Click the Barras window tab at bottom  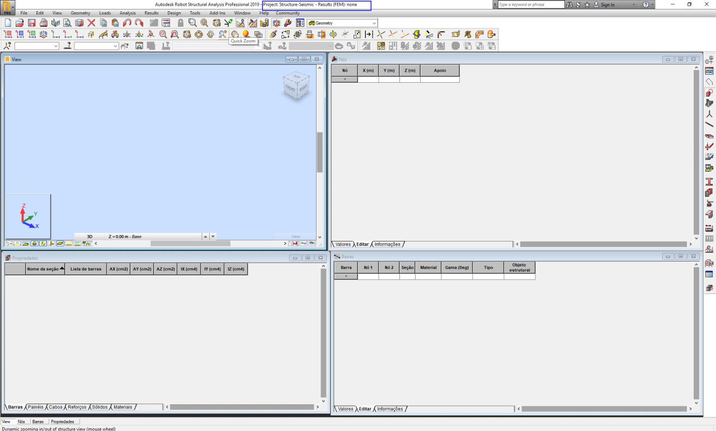pyautogui.click(x=37, y=421)
